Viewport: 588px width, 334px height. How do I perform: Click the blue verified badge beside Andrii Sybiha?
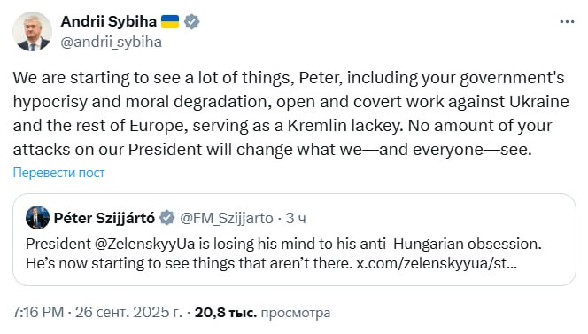click(191, 22)
